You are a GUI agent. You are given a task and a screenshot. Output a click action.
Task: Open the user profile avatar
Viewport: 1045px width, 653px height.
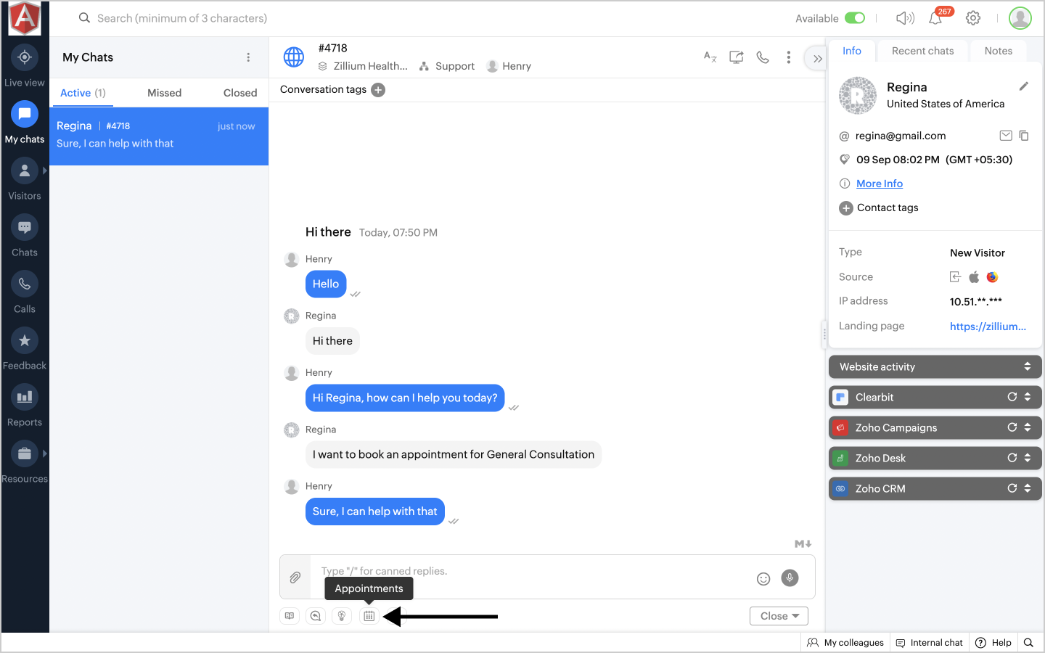click(1020, 18)
